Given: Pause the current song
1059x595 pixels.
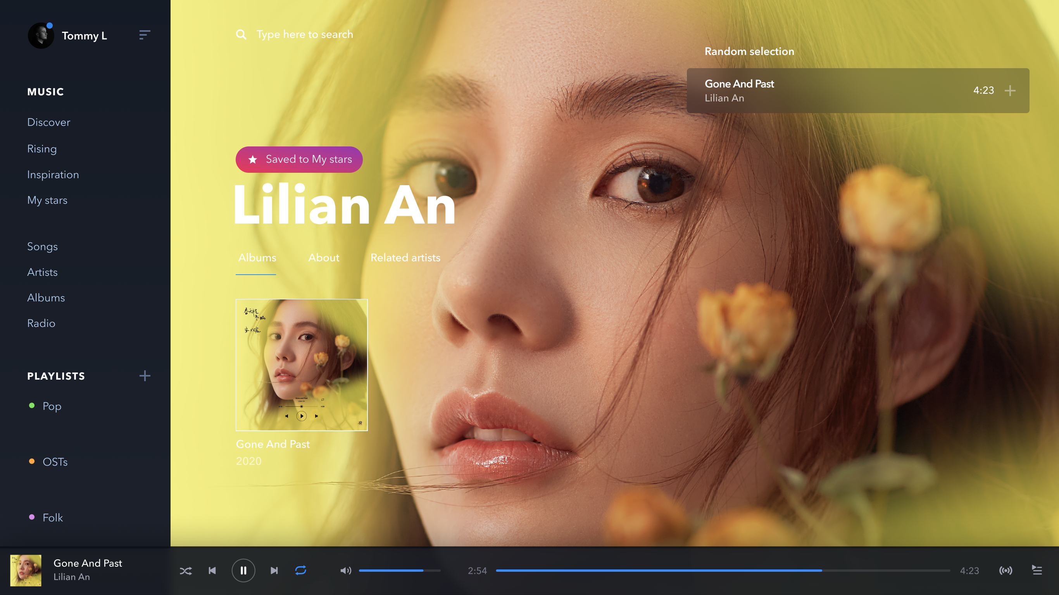Looking at the screenshot, I should (243, 570).
